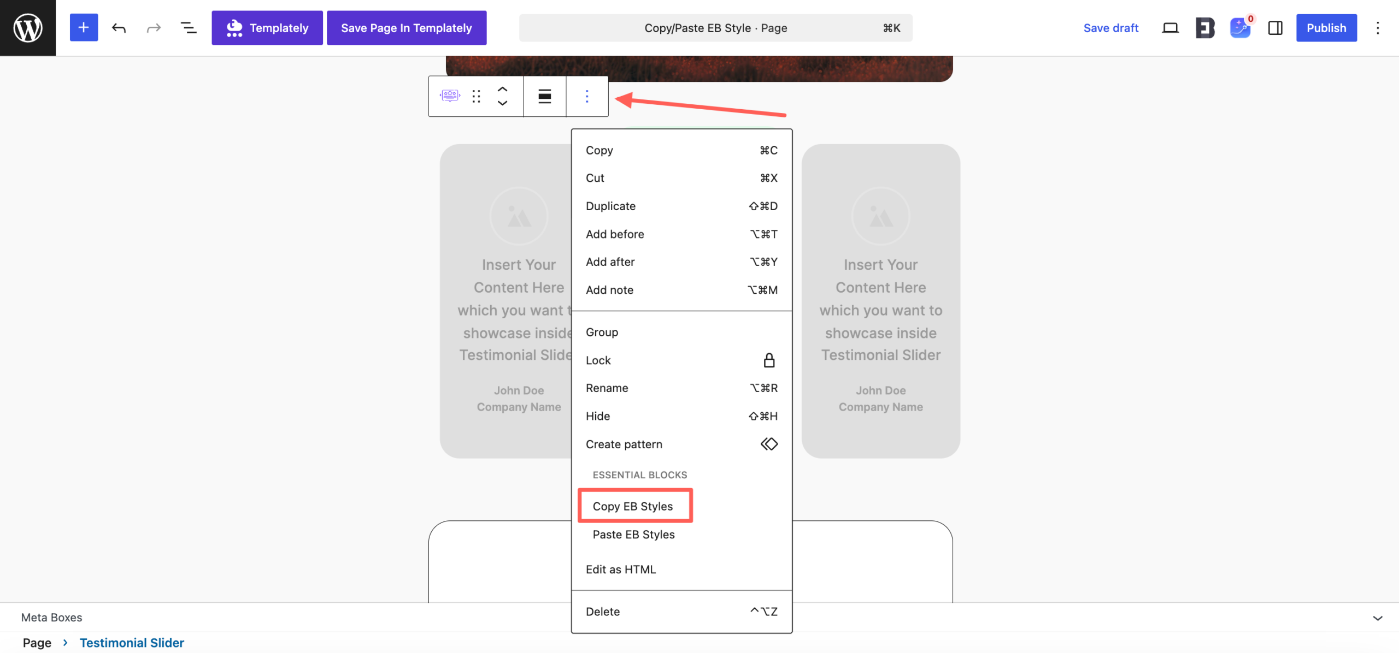Click the Page breadcrumb

(x=37, y=643)
